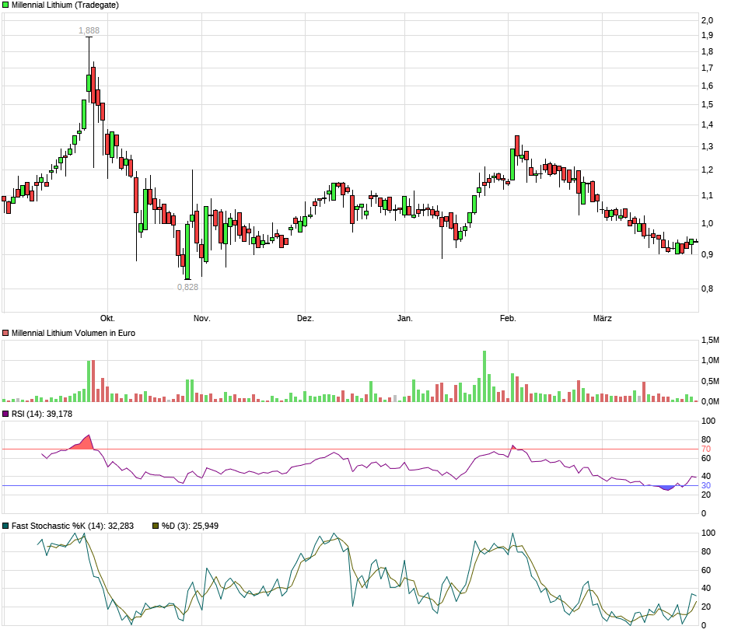Jump to the Jan. month label

pyautogui.click(x=404, y=318)
